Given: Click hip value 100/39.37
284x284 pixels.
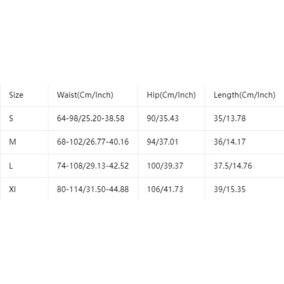Looking at the screenshot, I should point(165,166).
